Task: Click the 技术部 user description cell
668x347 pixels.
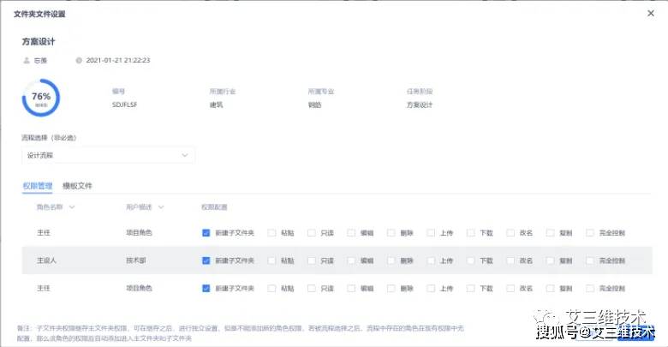Action: pos(136,260)
